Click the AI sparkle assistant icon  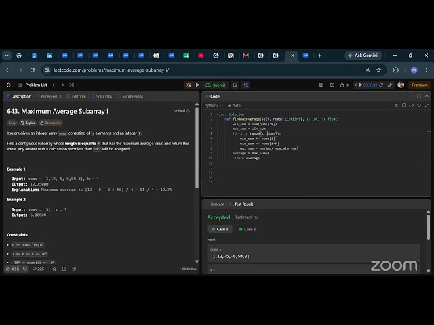pyautogui.click(x=245, y=85)
